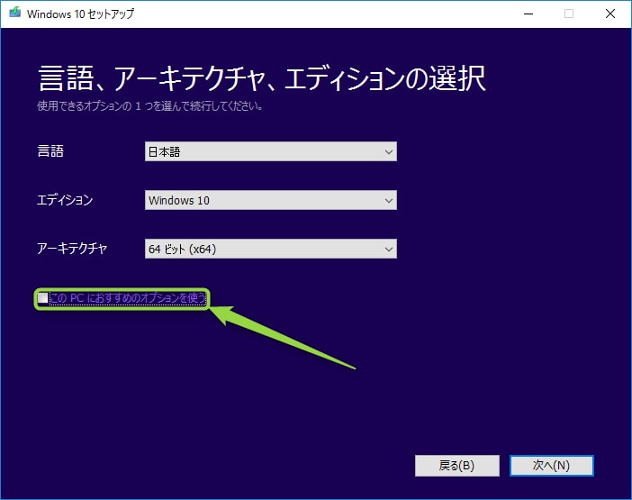The height and width of the screenshot is (500, 632).
Task: Click the grayed-out maximize button
Action: [x=568, y=14]
